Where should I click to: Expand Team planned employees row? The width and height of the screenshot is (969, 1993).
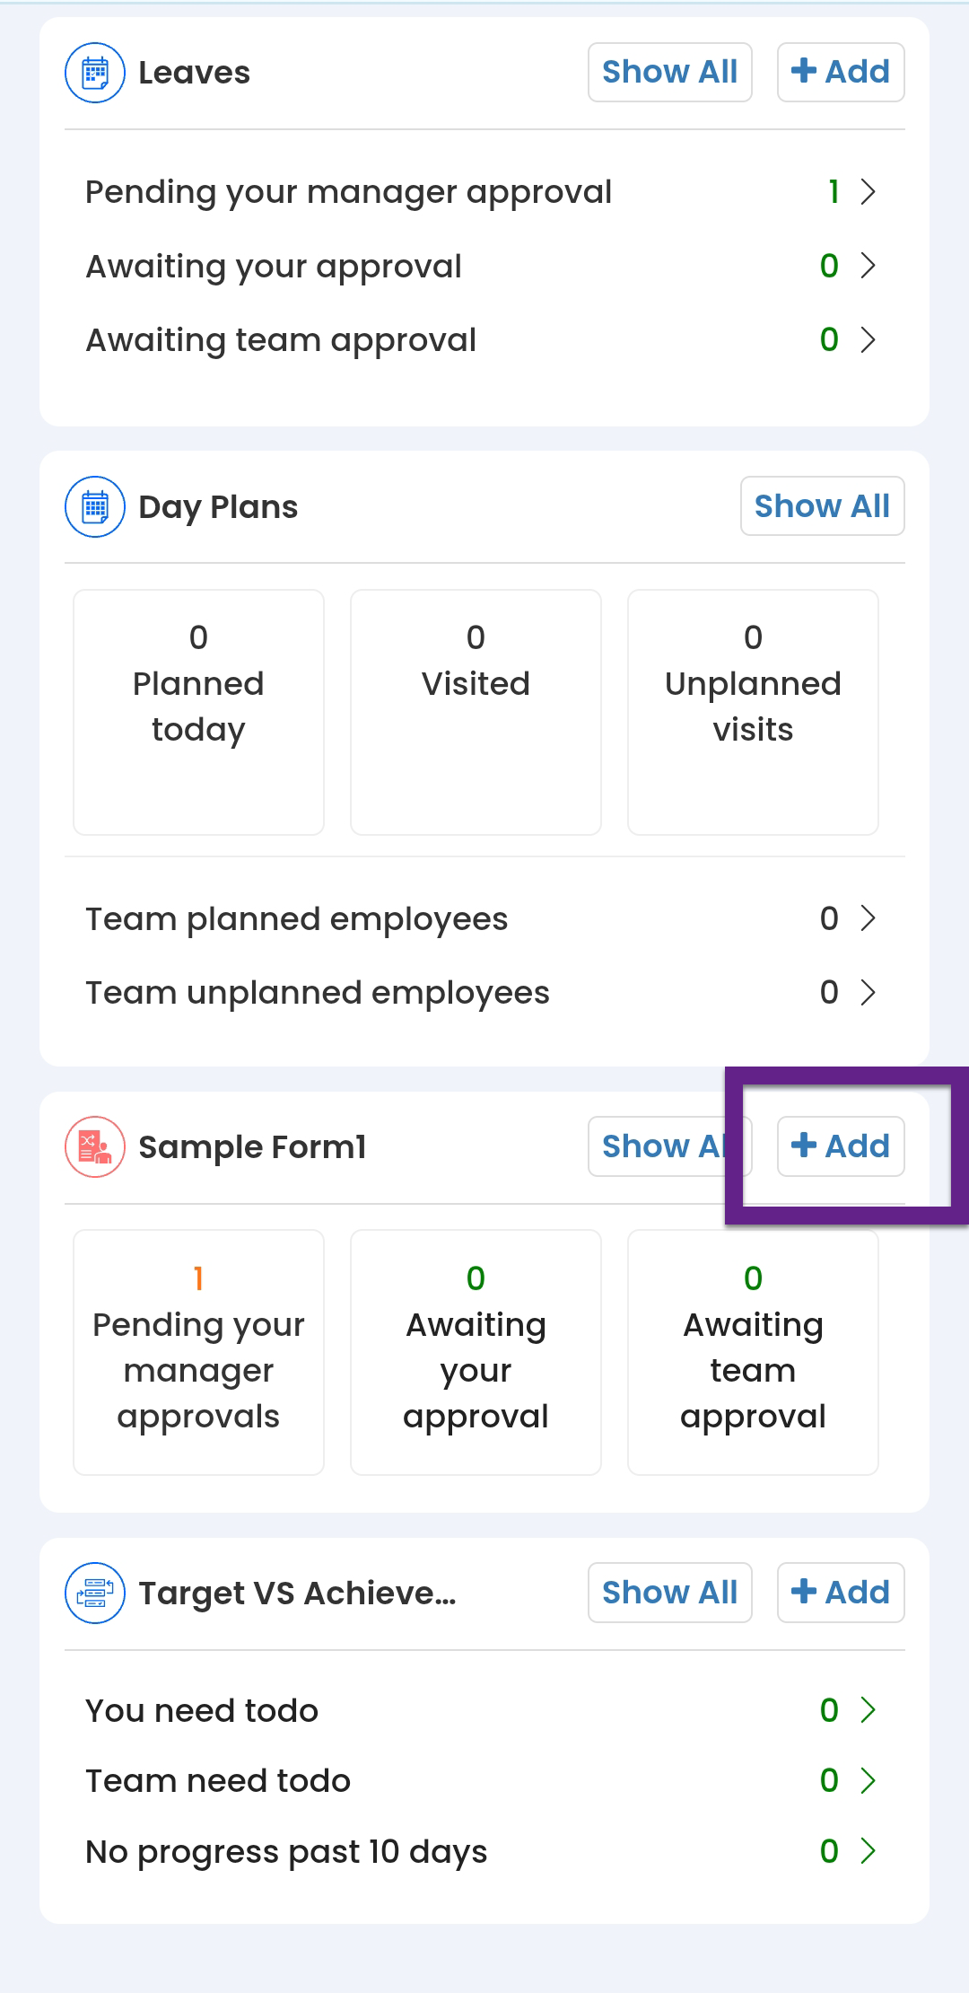click(x=868, y=918)
